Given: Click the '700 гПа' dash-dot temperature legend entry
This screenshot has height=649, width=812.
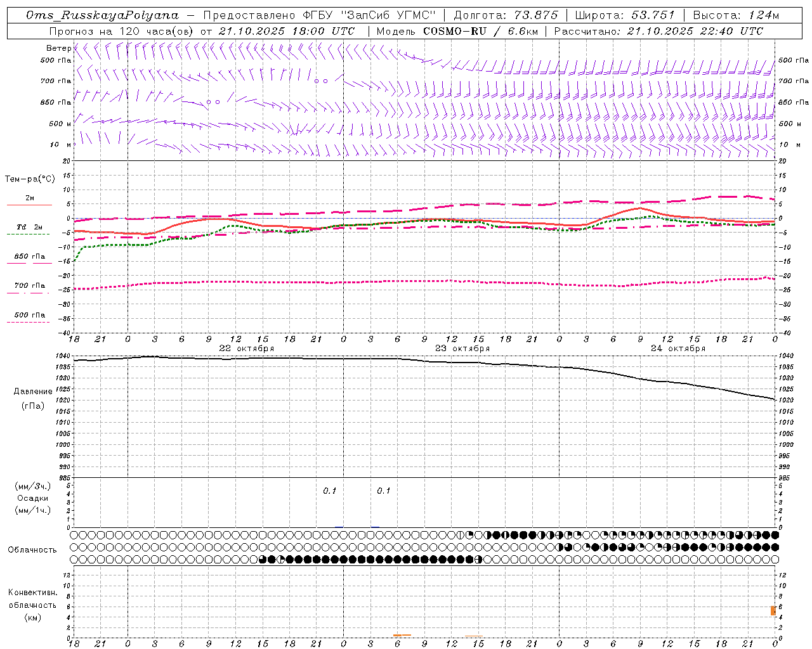Looking at the screenshot, I should tap(30, 285).
